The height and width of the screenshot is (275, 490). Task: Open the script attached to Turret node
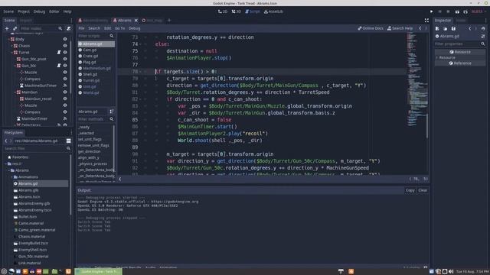59,53
